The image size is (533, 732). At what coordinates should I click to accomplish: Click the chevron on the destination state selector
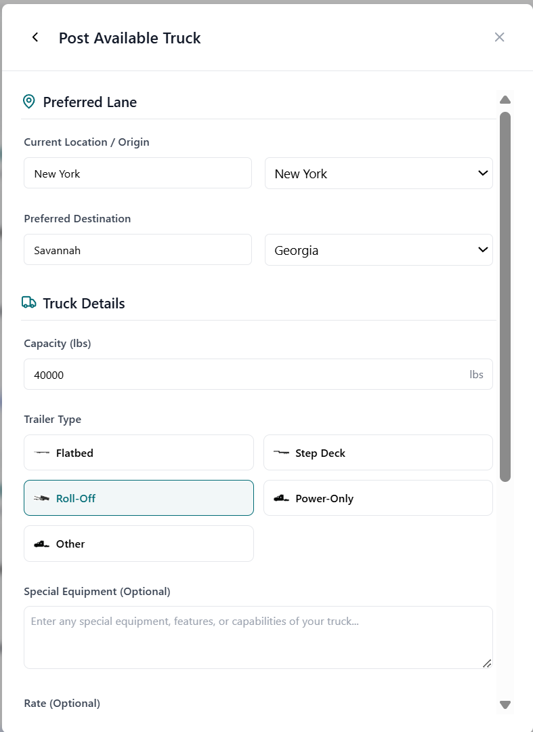point(483,249)
